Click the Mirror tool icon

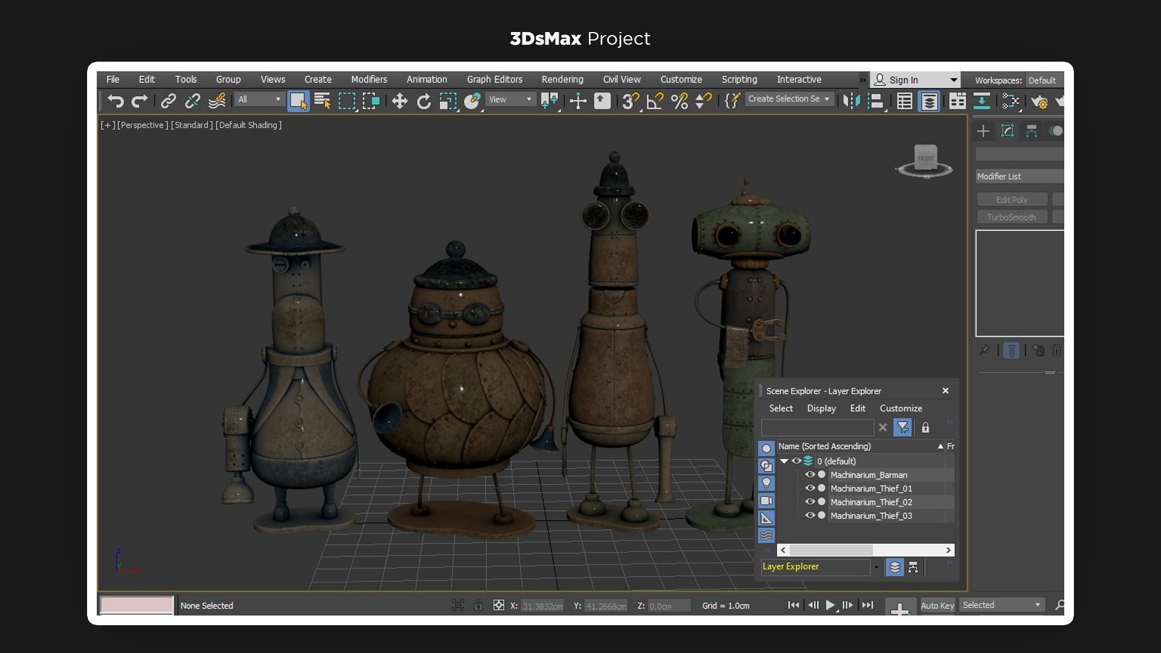851,101
